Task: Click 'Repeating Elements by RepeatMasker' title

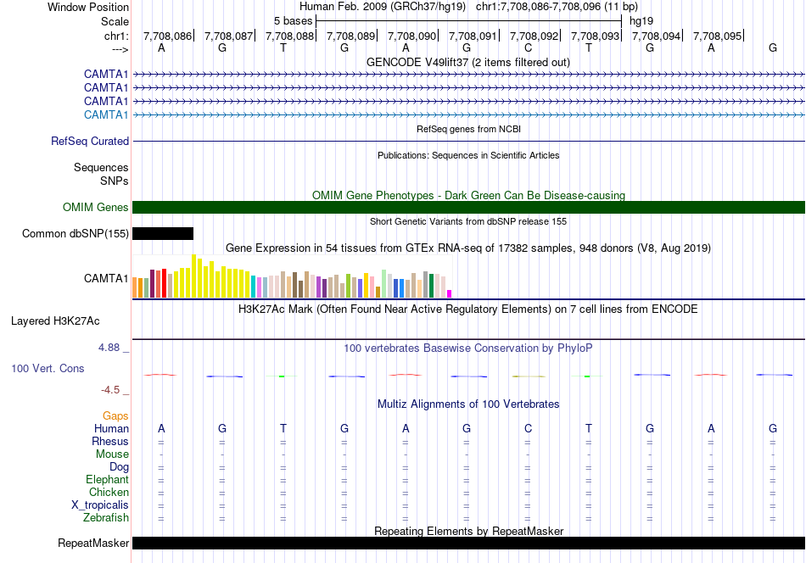Action: pyautogui.click(x=468, y=531)
